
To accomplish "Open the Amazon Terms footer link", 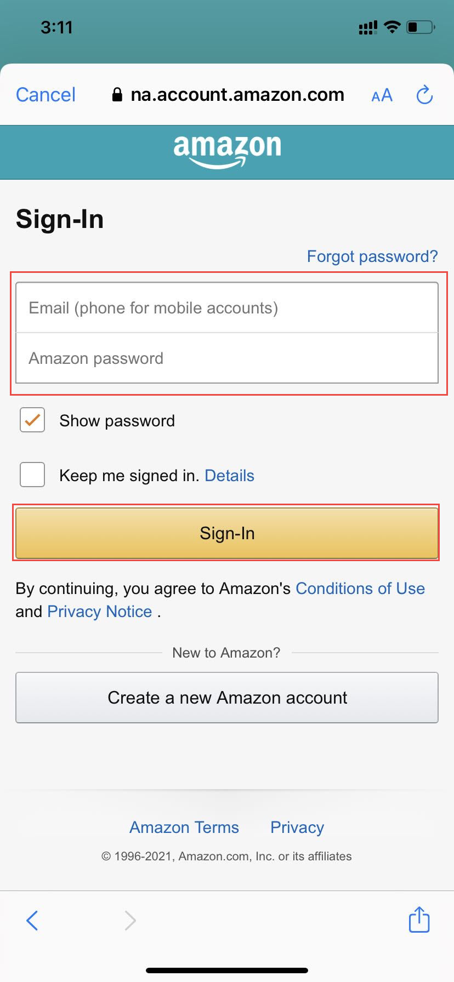I will [184, 827].
